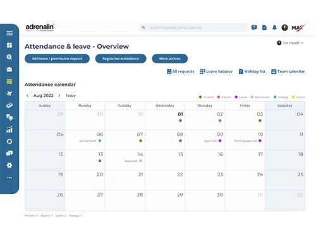316x237 pixels.
Task: Click the Saturday column header
Action: pyautogui.click(x=285, y=106)
